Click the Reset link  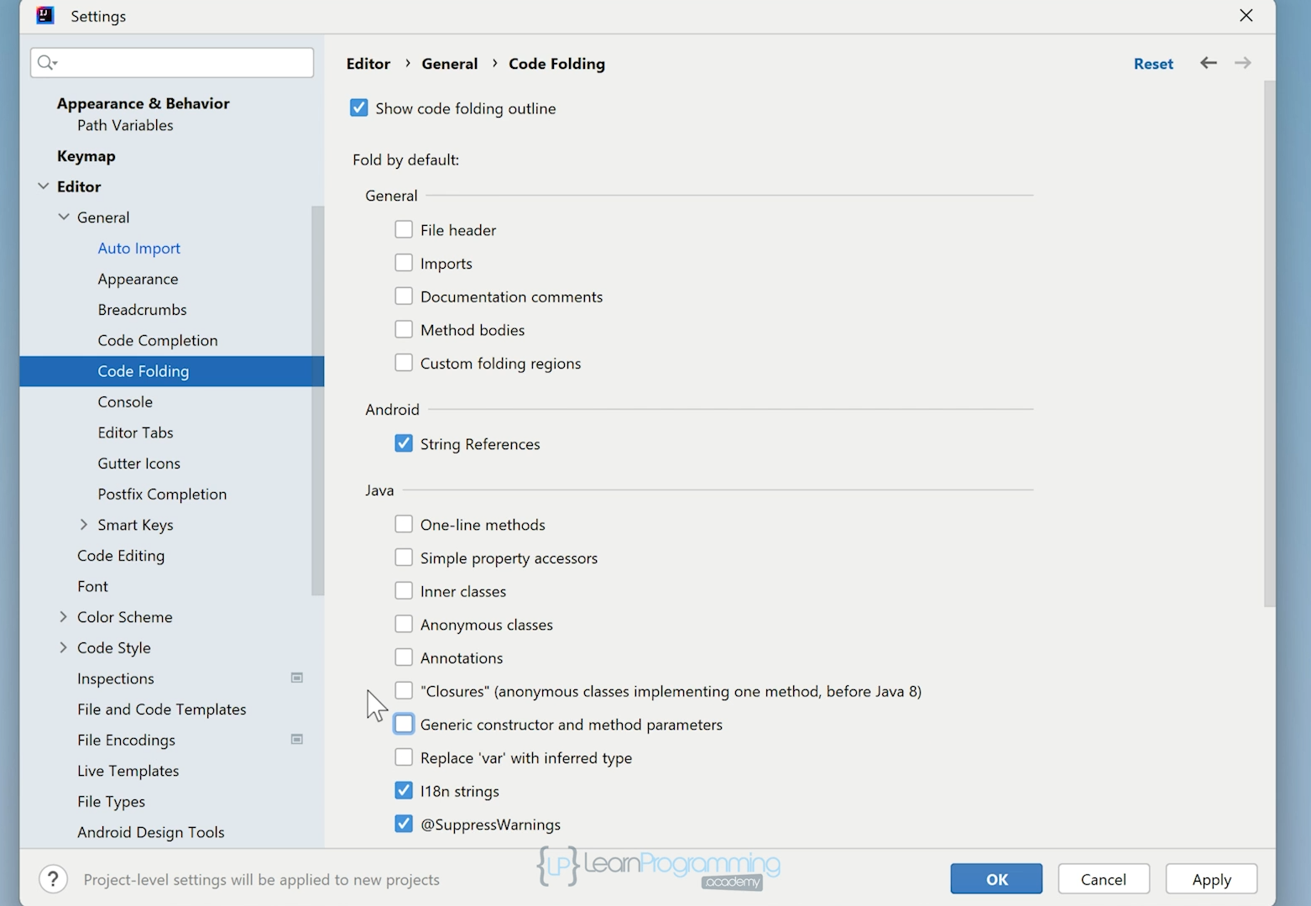(x=1153, y=64)
